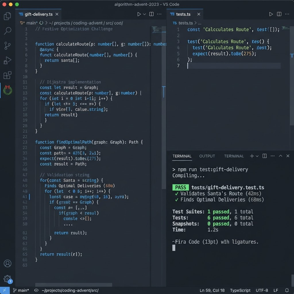Run tests.ts with the play icon
This screenshot has width=294, height=294.
(271, 14)
